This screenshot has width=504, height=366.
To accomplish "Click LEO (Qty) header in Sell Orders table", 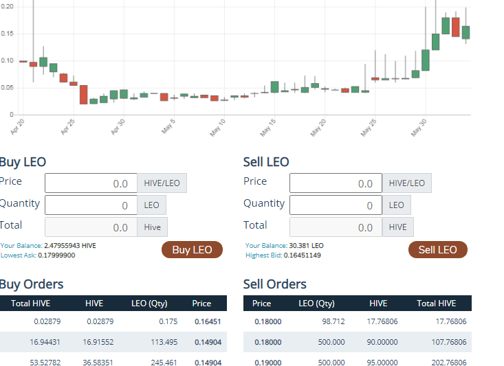I will coord(316,304).
